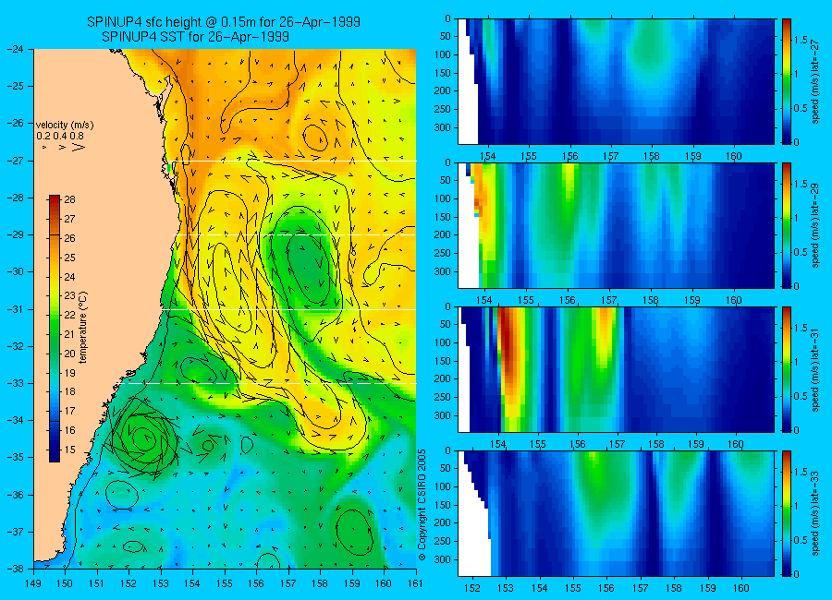The image size is (832, 600).
Task: Click the "1.5" value on the lat=-29 color bar
Action: click(x=801, y=184)
